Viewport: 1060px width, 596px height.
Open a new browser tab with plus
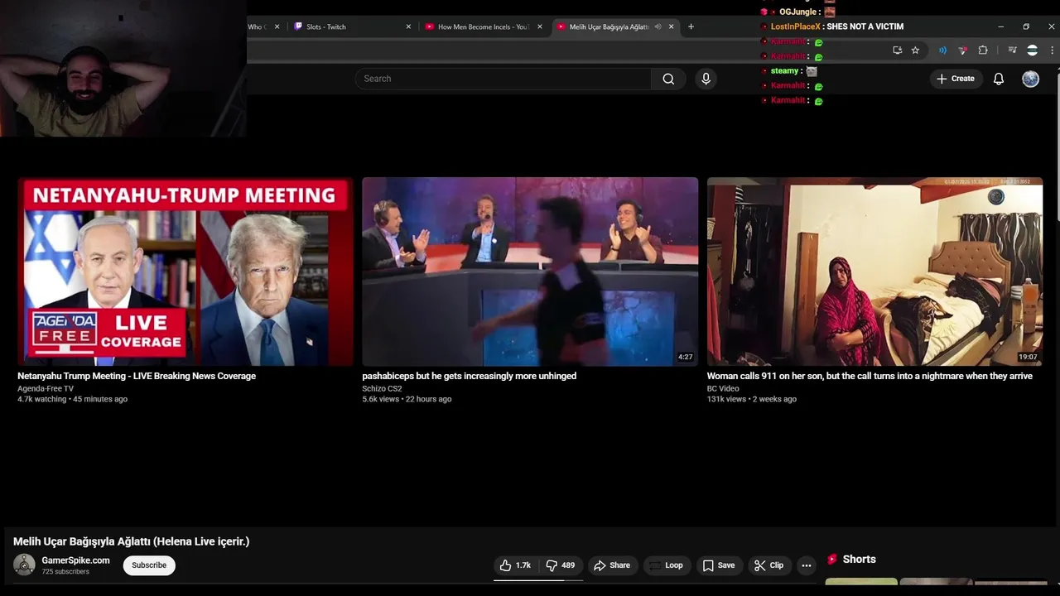pos(691,26)
